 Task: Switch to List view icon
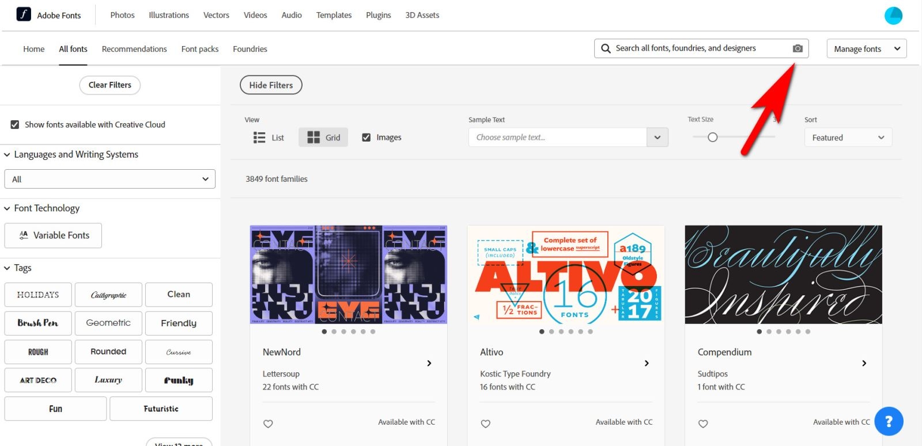pyautogui.click(x=259, y=138)
